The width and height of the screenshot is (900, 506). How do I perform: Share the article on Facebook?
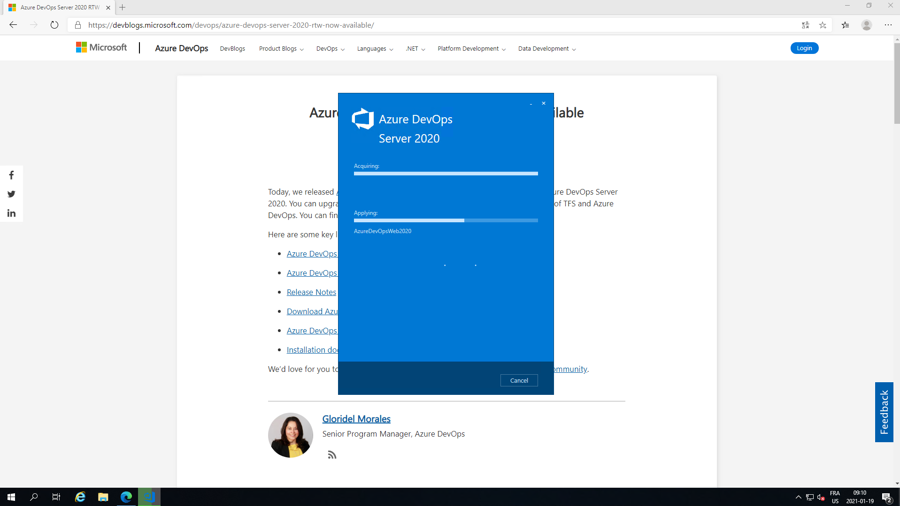coord(11,175)
